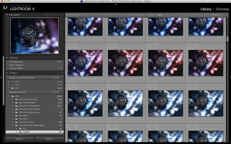
Task: Select watch thumbnail in grid cell 45
Action: click(x=85, y=63)
